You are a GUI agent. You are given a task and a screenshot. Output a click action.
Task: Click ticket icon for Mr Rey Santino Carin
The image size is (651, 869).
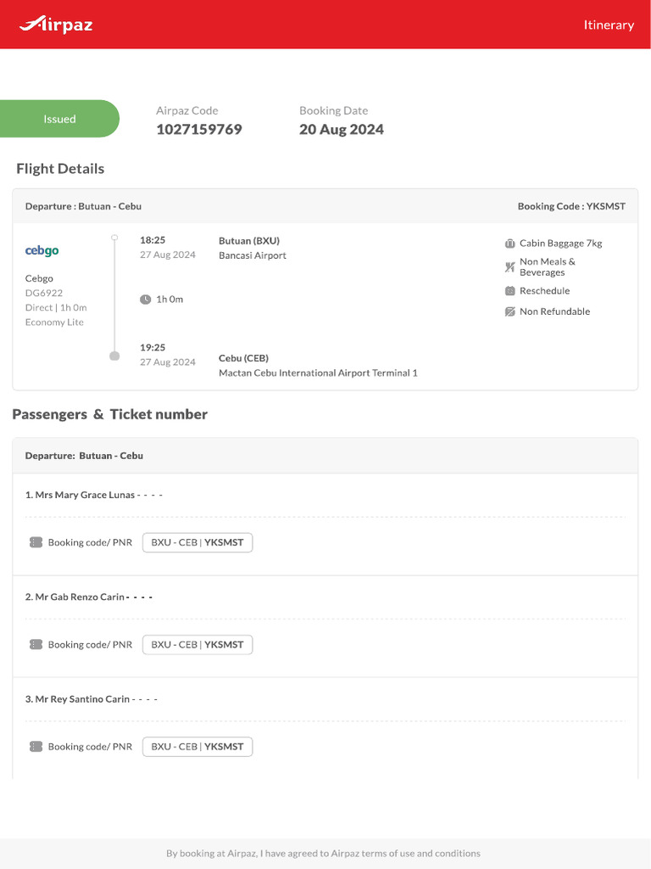tap(36, 747)
